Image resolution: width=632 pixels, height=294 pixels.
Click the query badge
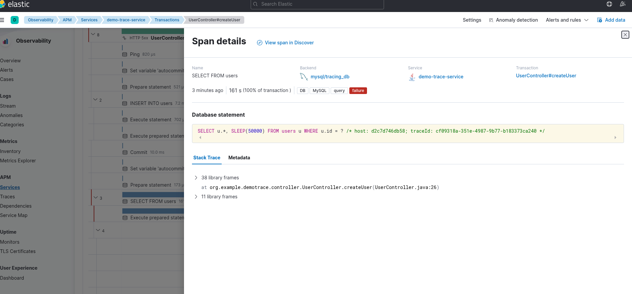pyautogui.click(x=339, y=91)
